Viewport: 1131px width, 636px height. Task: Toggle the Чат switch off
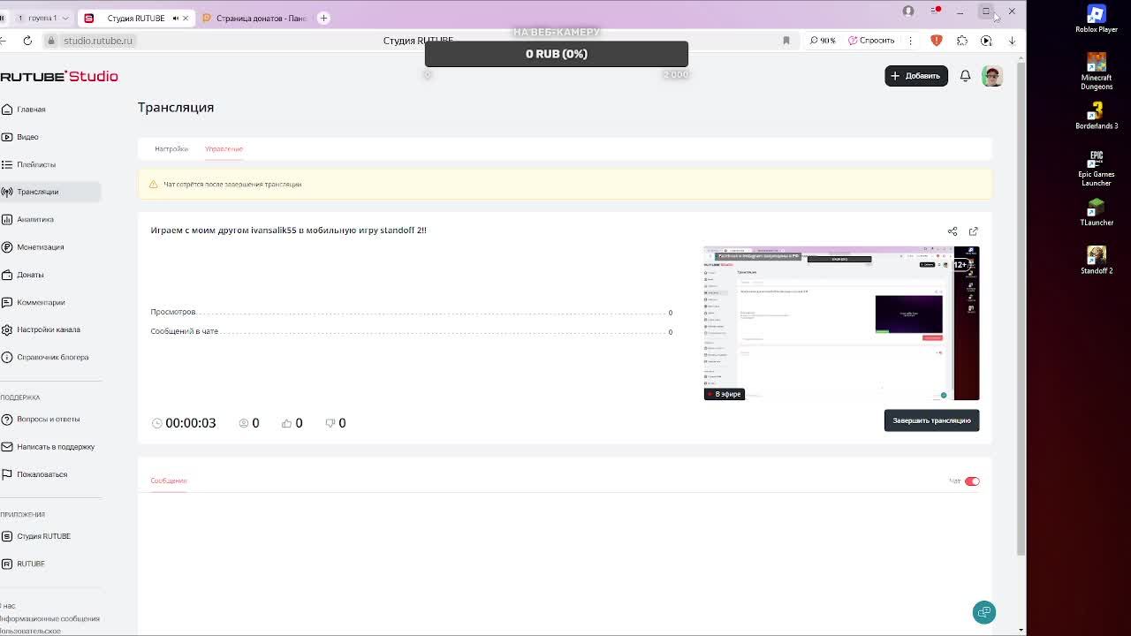tap(972, 481)
